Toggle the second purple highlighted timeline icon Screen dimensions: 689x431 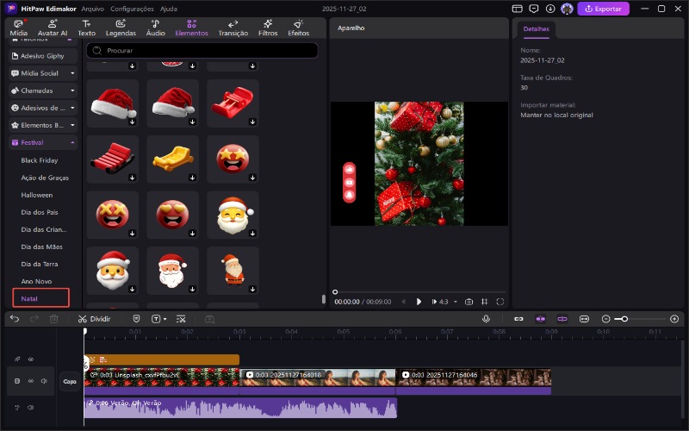click(x=562, y=319)
